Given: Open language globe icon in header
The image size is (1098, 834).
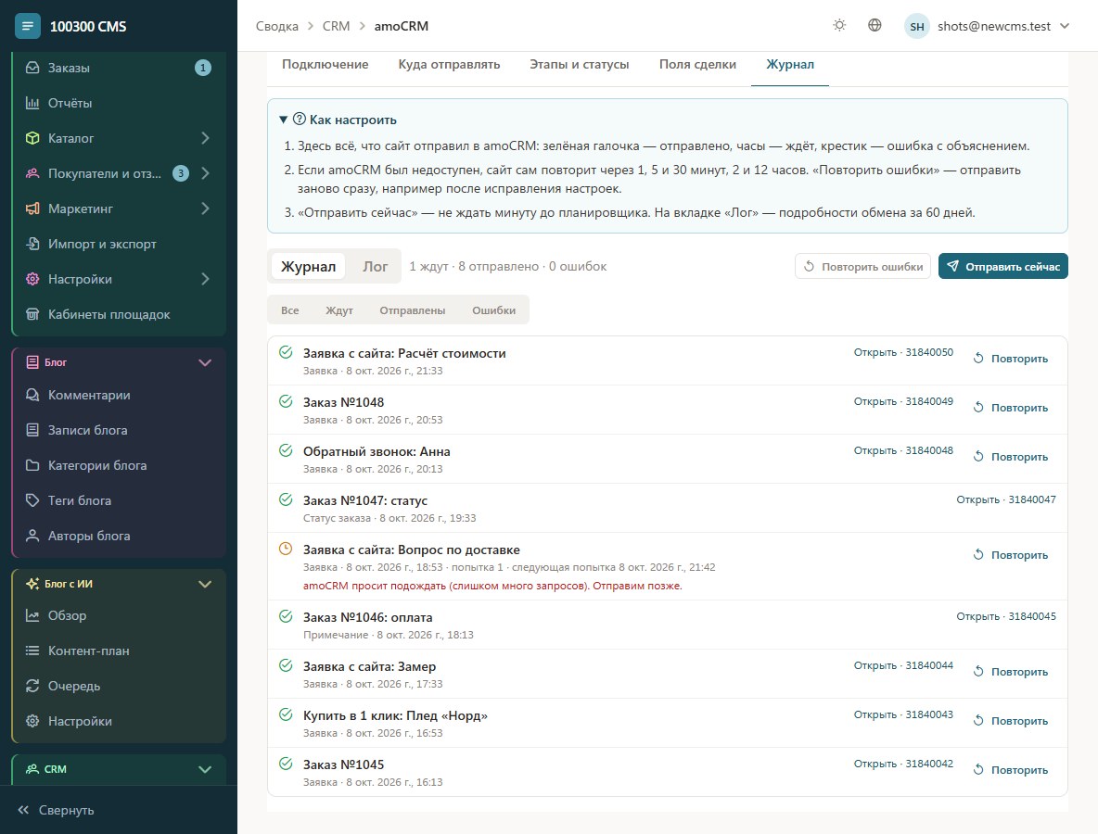Looking at the screenshot, I should pyautogui.click(x=875, y=25).
